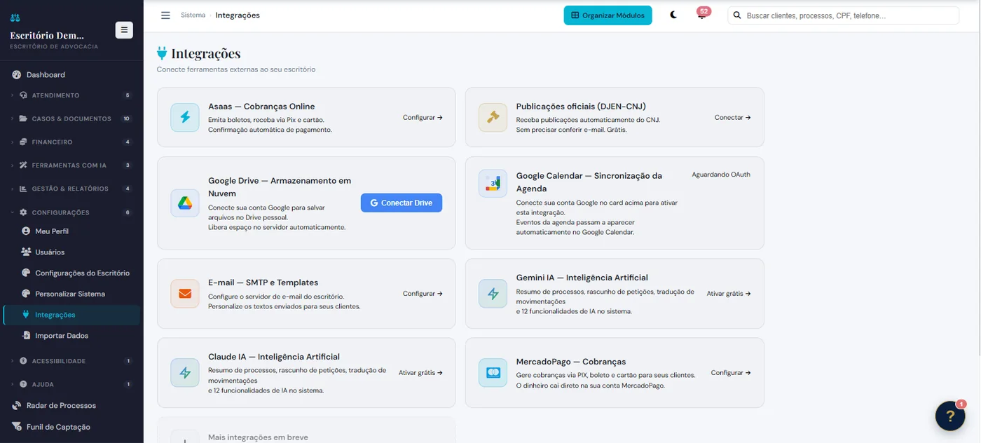This screenshot has width=981, height=443.
Task: Open Meu Perfil settings page
Action: point(71,231)
